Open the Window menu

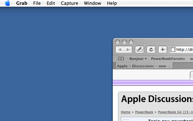point(92,3)
